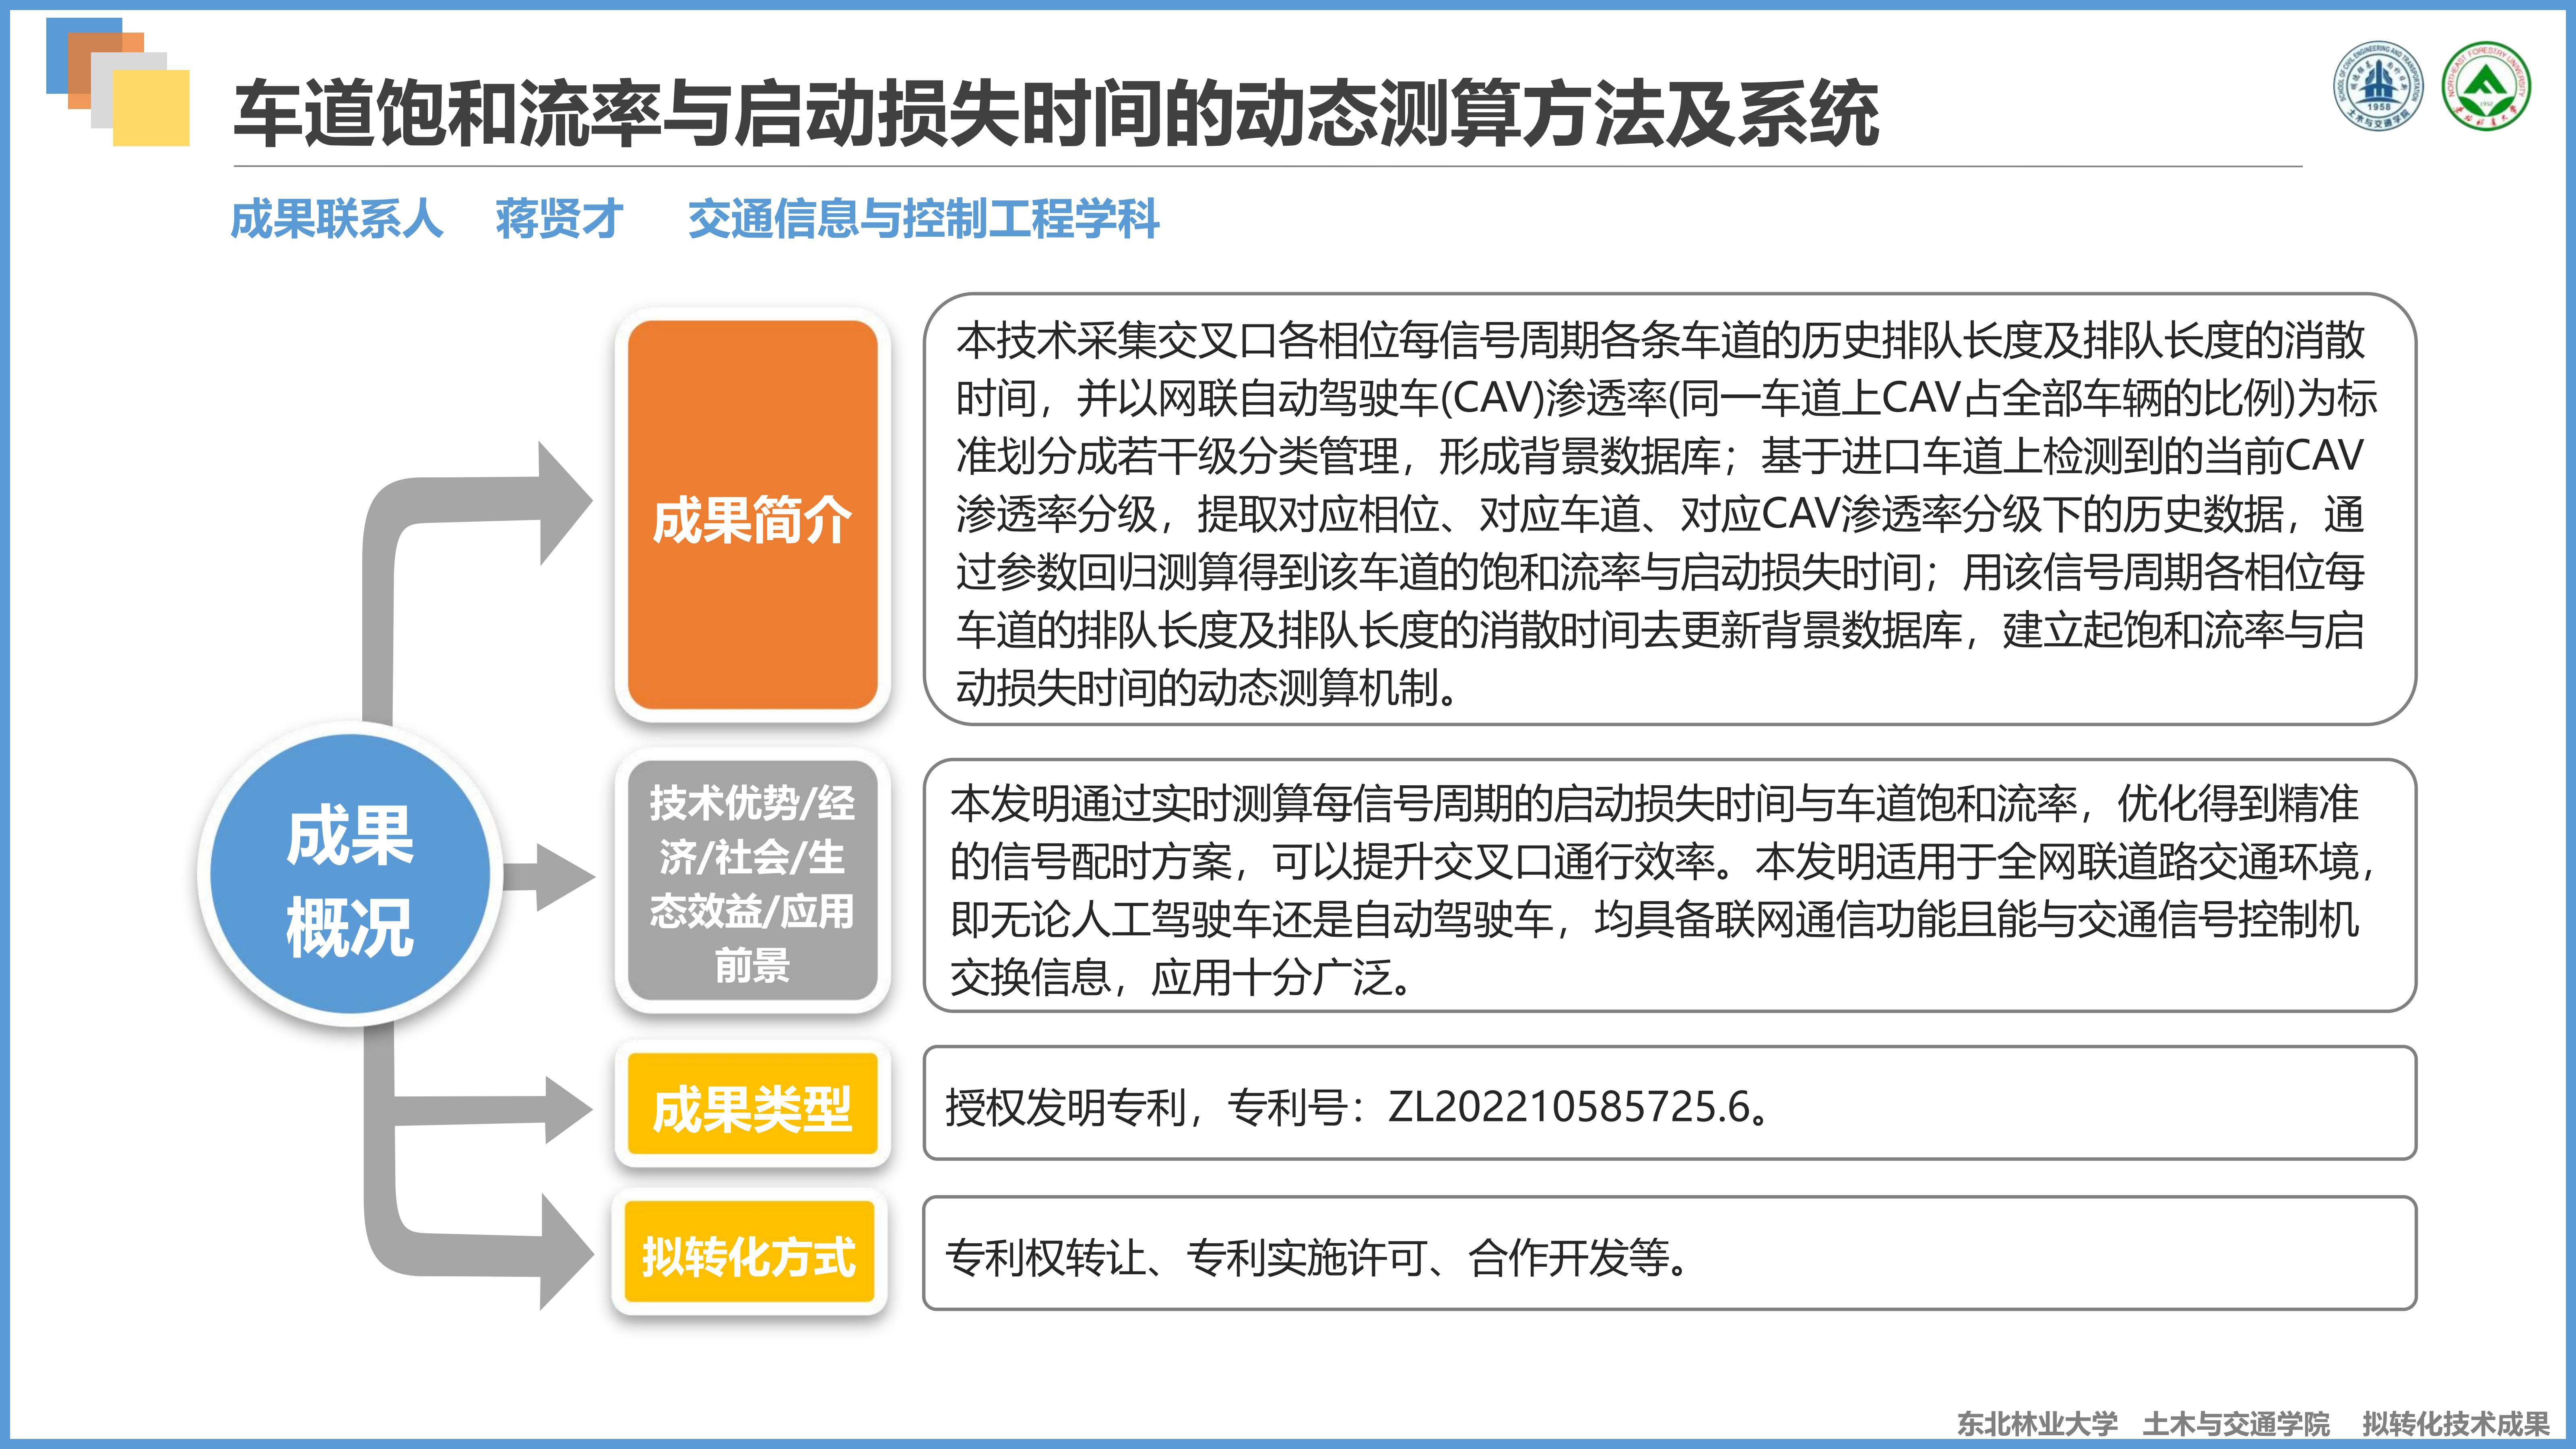
Task: Select the orange 成果简介 box
Action: coord(752,516)
